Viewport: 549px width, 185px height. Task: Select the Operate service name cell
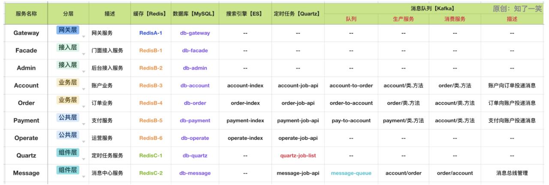[26, 138]
